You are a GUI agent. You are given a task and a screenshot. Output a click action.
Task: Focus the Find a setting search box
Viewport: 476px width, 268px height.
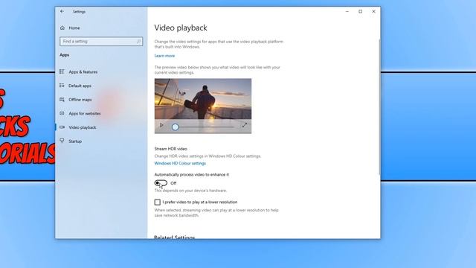point(101,42)
